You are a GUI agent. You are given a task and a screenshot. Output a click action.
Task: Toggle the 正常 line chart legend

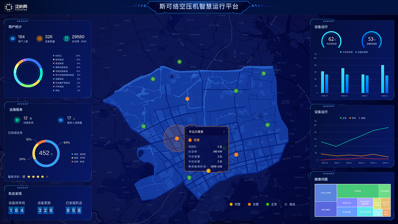pos(344,118)
